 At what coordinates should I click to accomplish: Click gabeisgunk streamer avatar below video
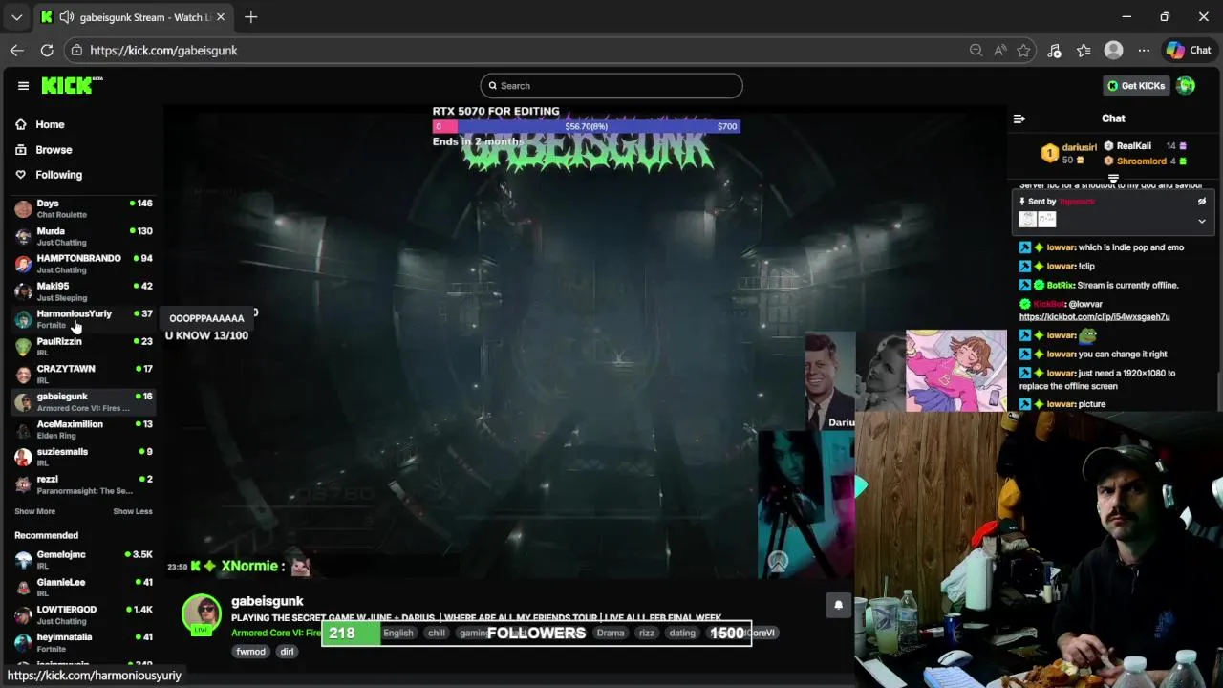click(202, 614)
